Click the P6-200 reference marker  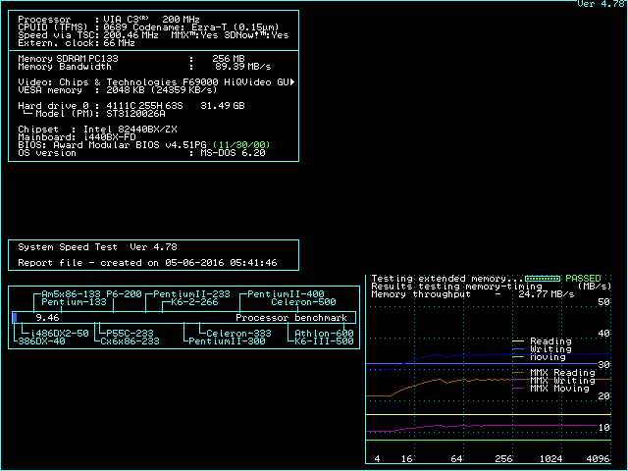[124, 294]
